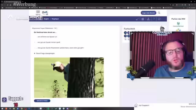The width and height of the screenshot is (196, 110).
Task: Click the question mark icon in blue bar
Action: click(154, 19)
